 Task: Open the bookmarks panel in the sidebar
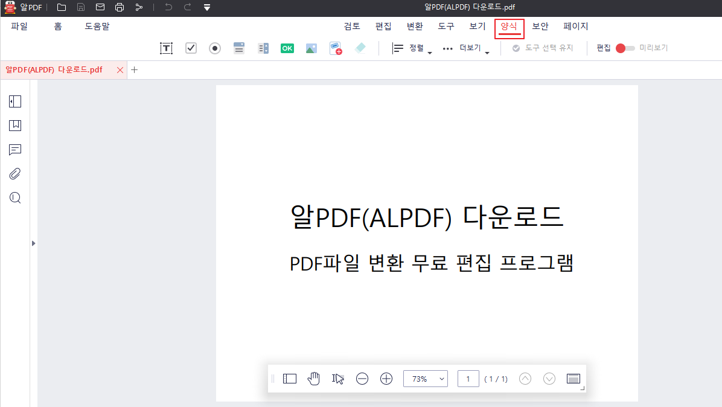pos(14,126)
